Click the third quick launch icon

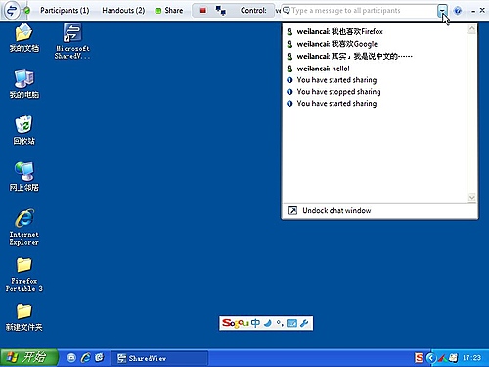[x=100, y=358]
